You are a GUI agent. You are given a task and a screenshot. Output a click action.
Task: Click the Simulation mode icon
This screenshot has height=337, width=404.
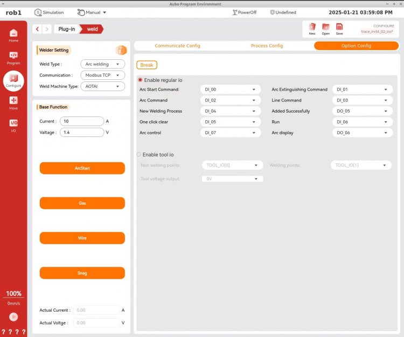point(38,12)
